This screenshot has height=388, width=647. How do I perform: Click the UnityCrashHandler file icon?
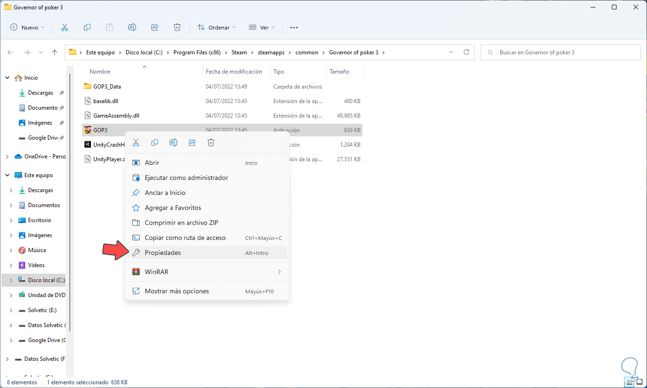[x=88, y=144]
